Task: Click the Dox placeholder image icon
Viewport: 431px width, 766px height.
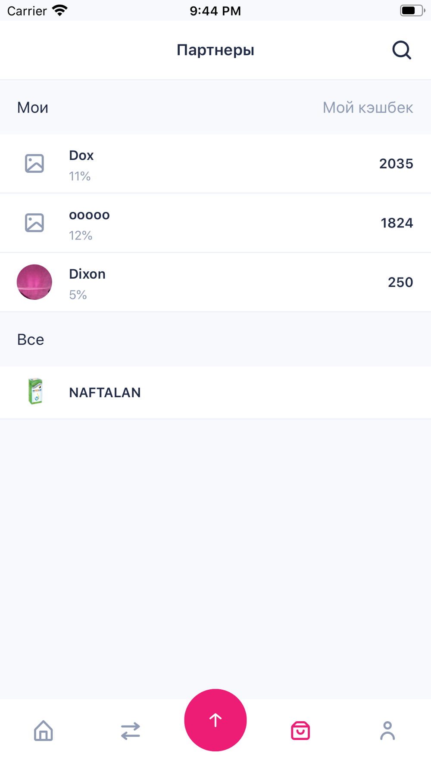Action: (34, 163)
